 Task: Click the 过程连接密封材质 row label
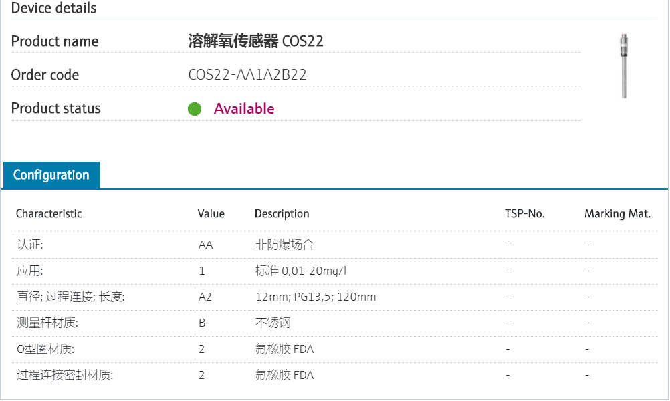(65, 375)
